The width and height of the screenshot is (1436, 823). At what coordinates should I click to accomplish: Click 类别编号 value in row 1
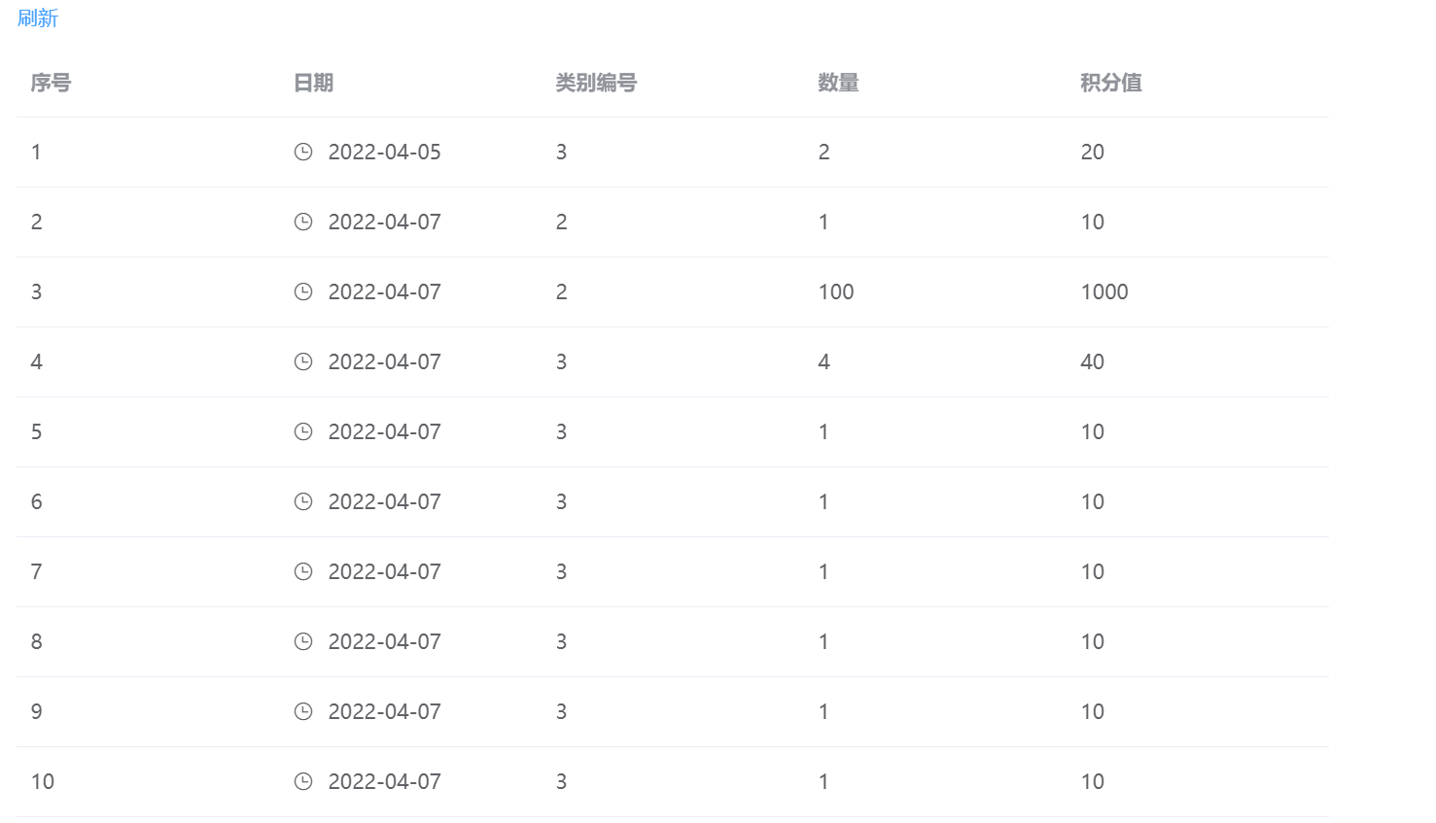(561, 152)
